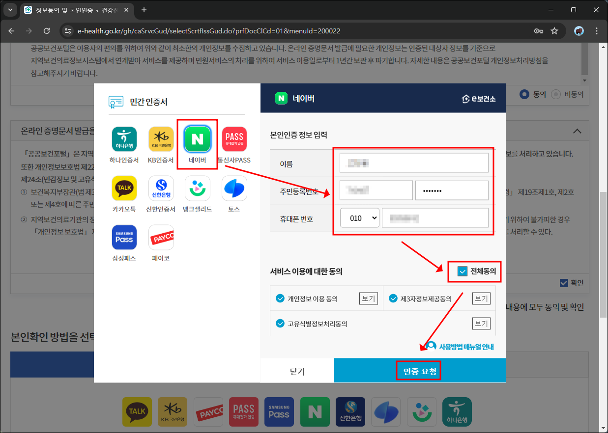Open the 010 phone prefix dropdown
The width and height of the screenshot is (608, 433).
[x=360, y=218]
